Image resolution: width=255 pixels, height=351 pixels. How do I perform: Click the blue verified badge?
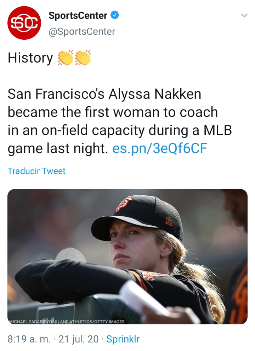pos(115,15)
